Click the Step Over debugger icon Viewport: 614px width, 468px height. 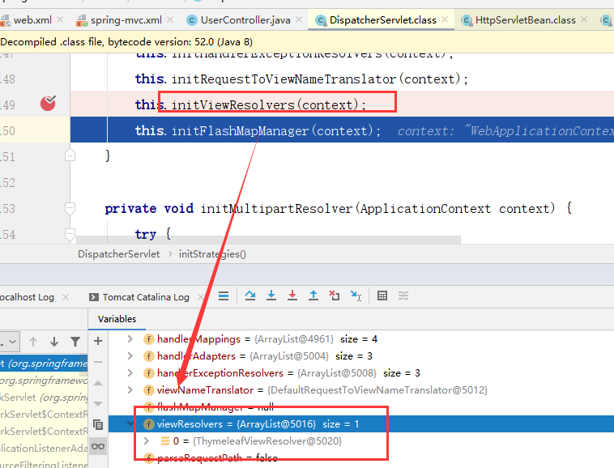(250, 296)
